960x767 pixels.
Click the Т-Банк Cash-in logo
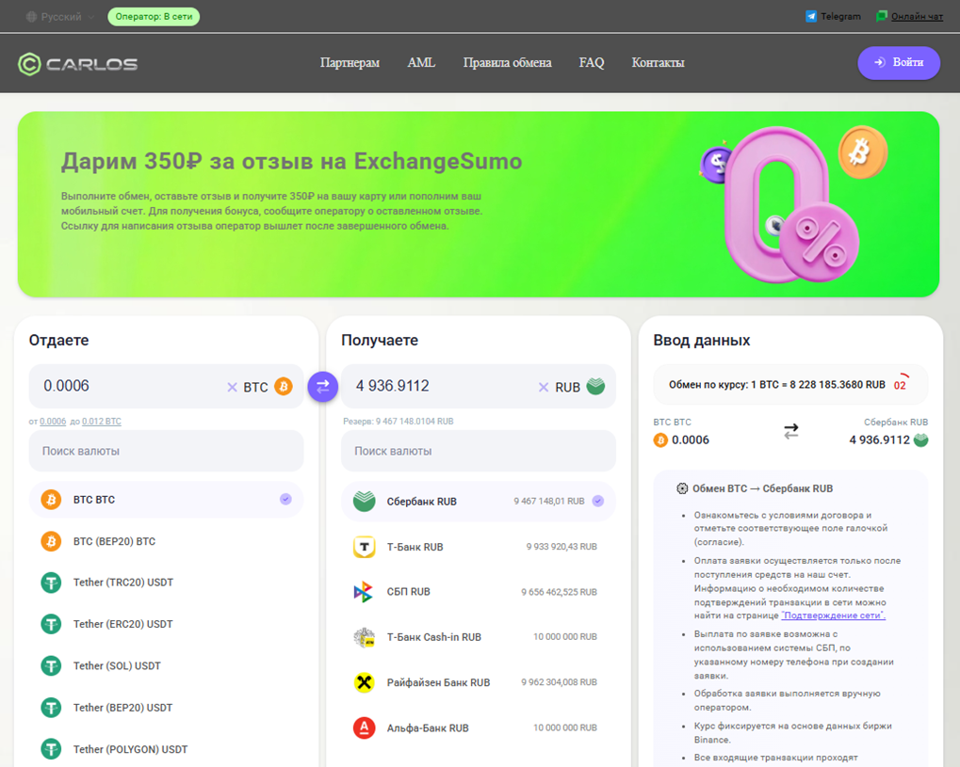pos(365,637)
